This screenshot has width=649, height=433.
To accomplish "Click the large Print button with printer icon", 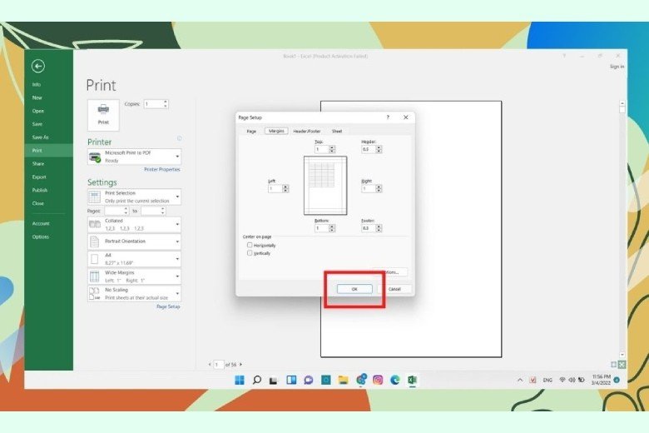I will pyautogui.click(x=103, y=115).
